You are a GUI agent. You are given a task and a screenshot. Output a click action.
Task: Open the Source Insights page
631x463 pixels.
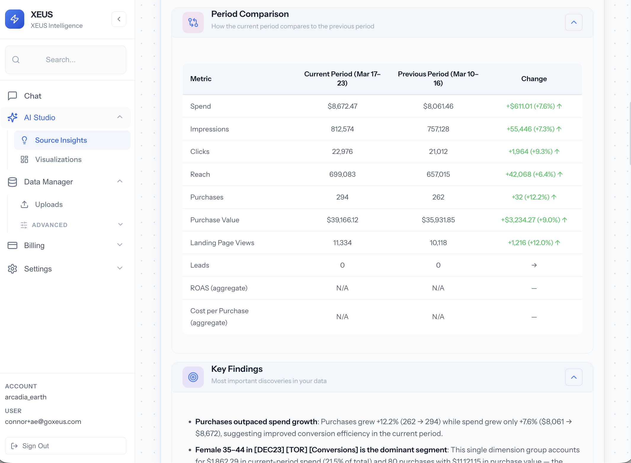pos(61,140)
